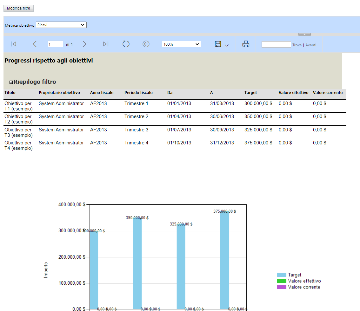Click the Trova search link
Image resolution: width=360 pixels, height=311 pixels.
pos(297,44)
